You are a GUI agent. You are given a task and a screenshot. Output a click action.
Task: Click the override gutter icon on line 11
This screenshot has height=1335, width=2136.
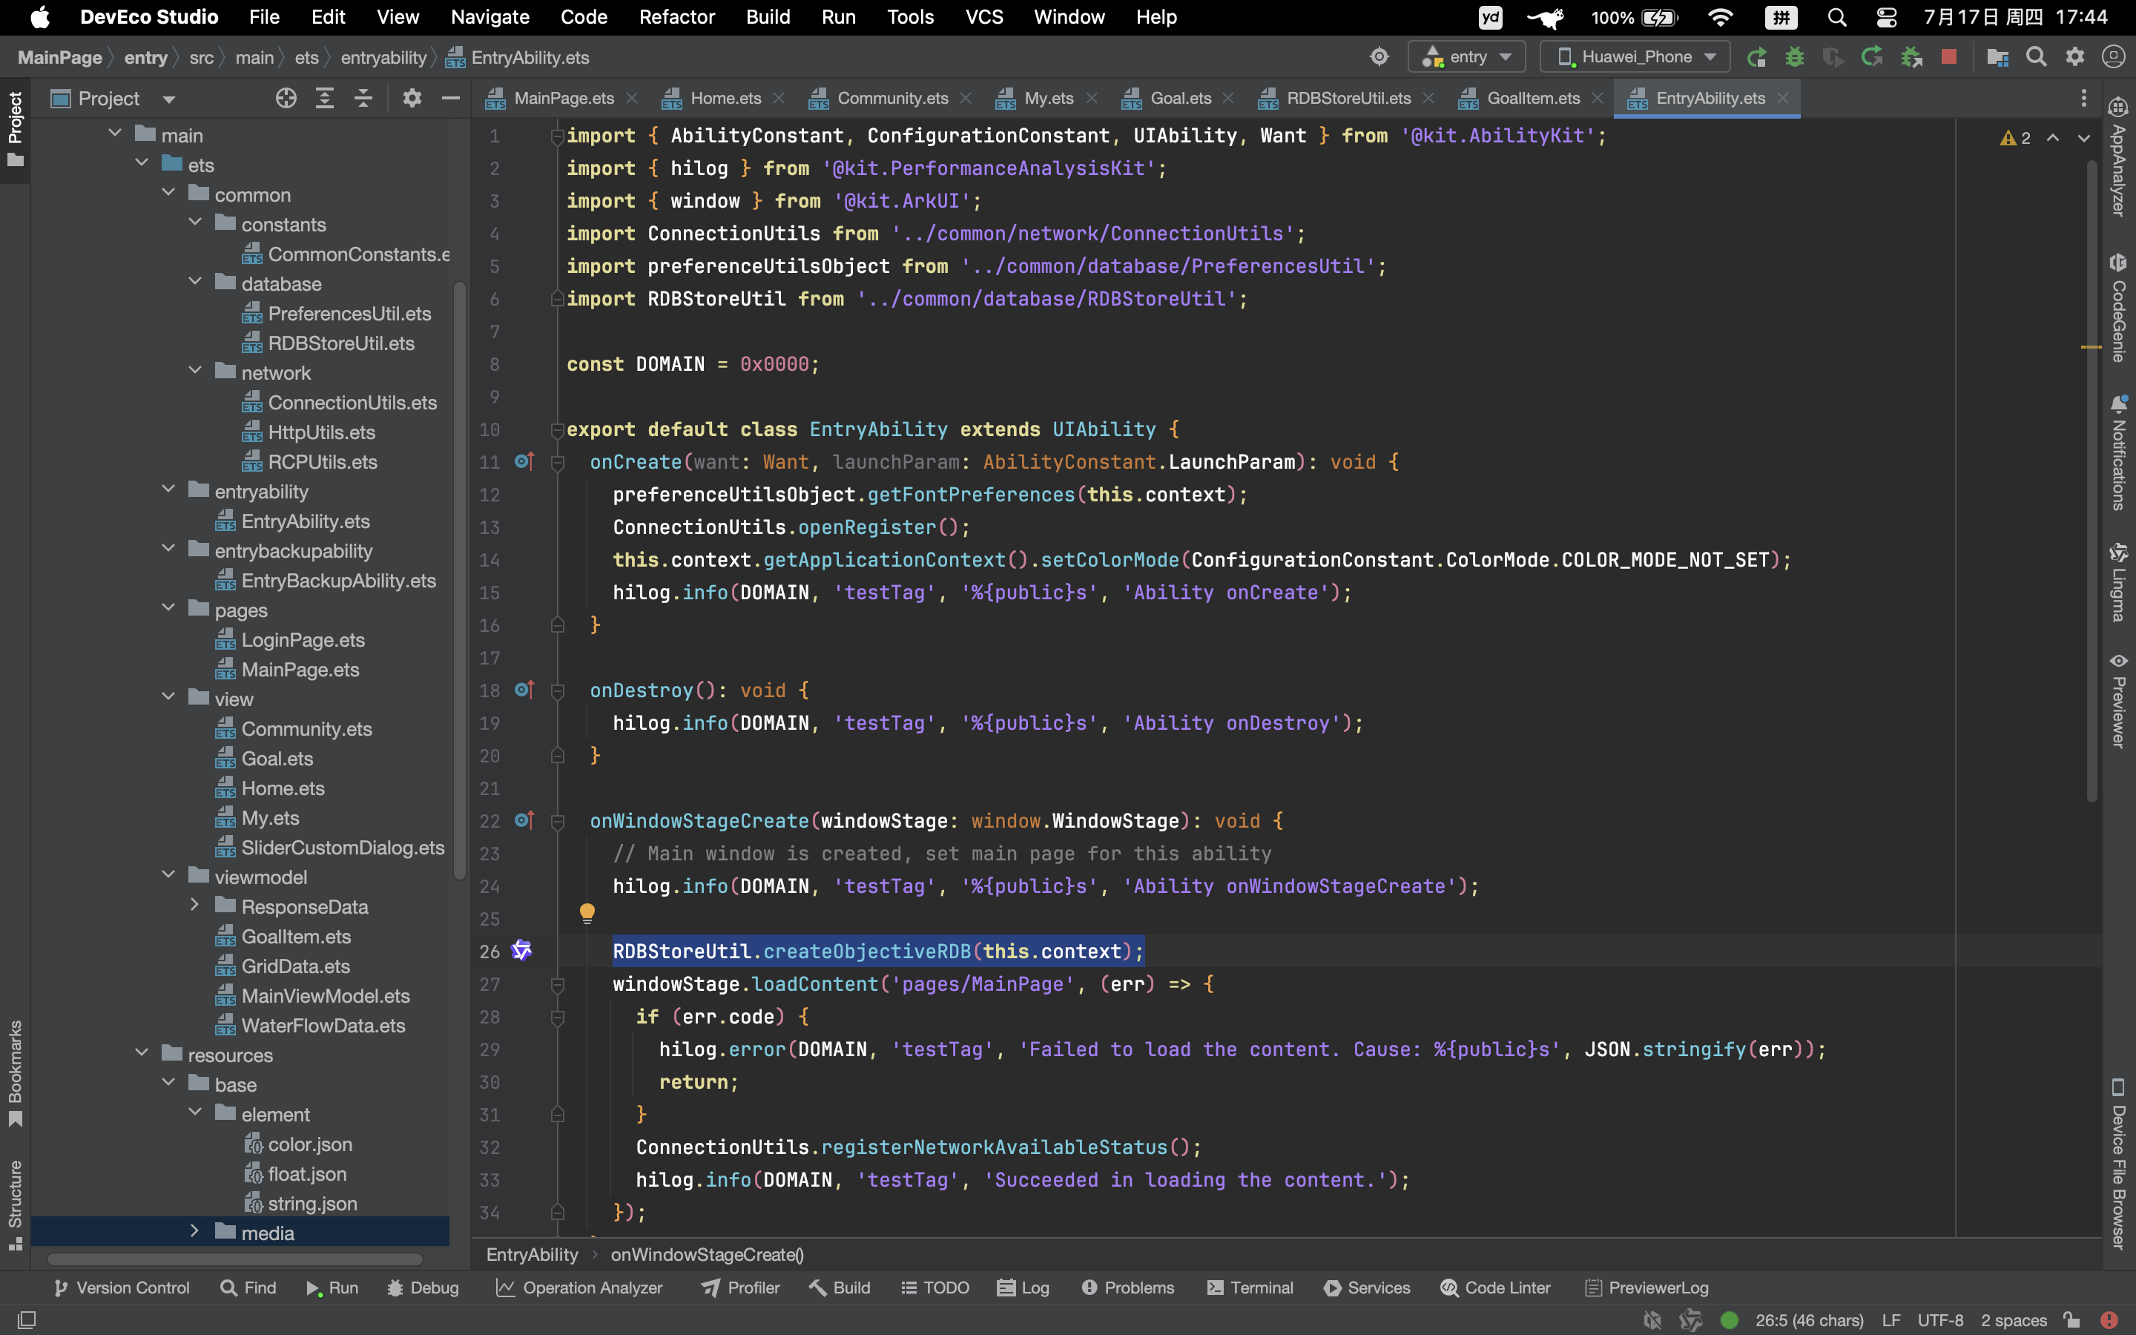pos(524,462)
